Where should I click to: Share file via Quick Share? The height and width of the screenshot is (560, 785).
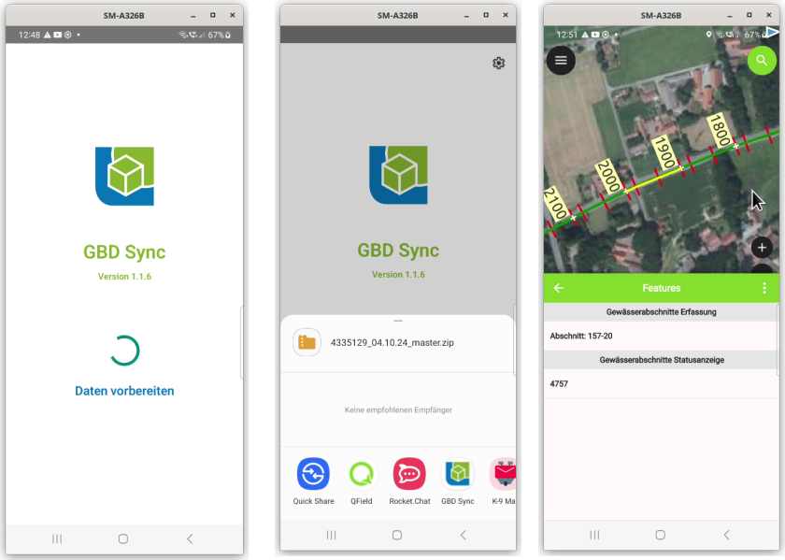(313, 481)
